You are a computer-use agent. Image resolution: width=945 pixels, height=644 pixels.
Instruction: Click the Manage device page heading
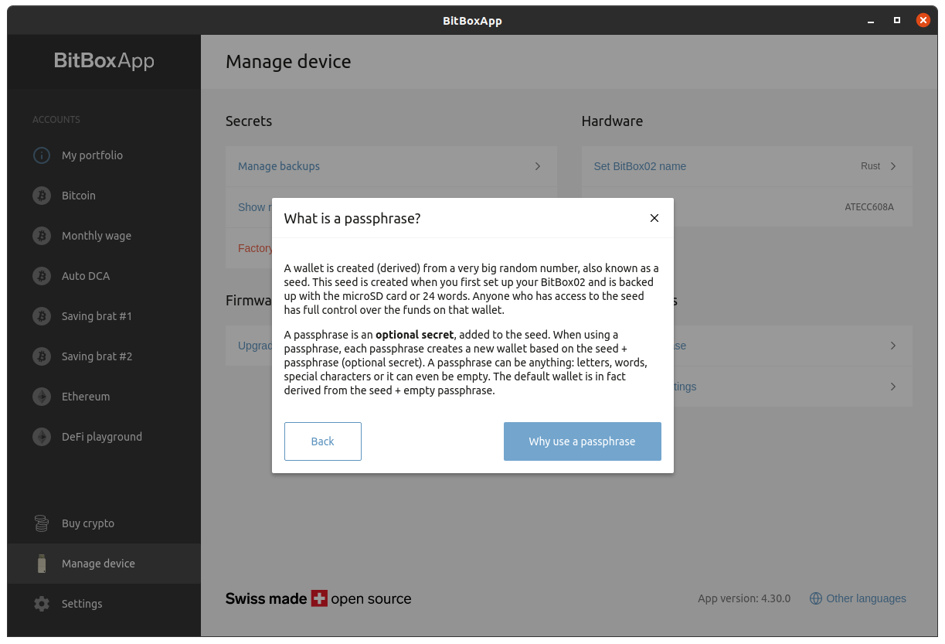point(288,62)
